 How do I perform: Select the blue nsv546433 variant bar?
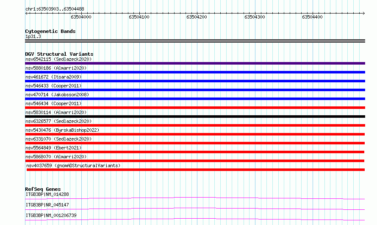pos(195,90)
